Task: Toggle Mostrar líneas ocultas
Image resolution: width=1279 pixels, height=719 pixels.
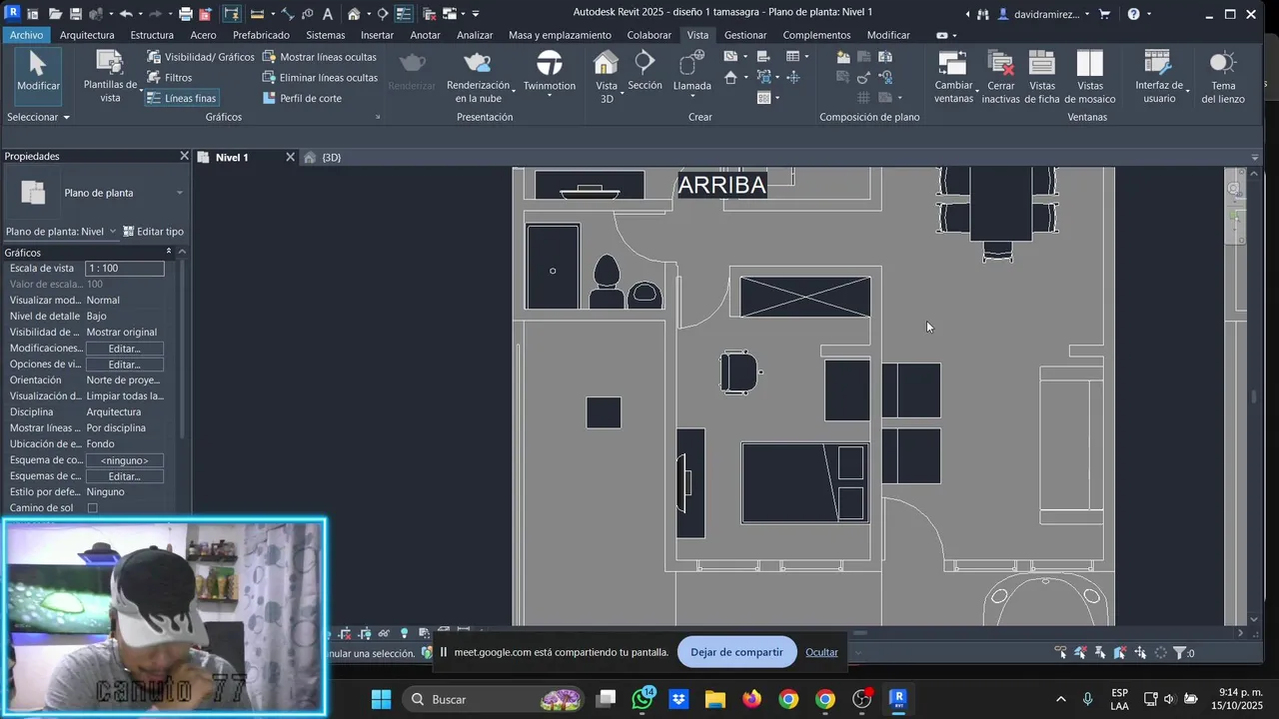Action: pyautogui.click(x=320, y=57)
